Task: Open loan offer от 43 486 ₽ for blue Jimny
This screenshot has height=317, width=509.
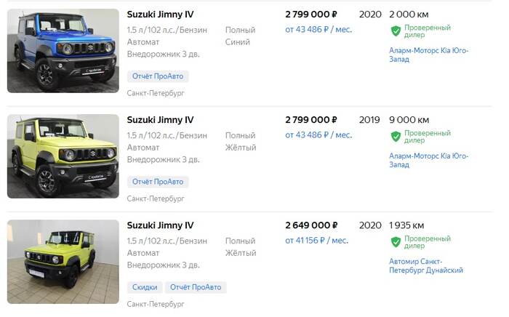Action: click(318, 30)
